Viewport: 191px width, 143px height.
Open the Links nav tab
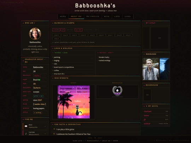point(128,16)
